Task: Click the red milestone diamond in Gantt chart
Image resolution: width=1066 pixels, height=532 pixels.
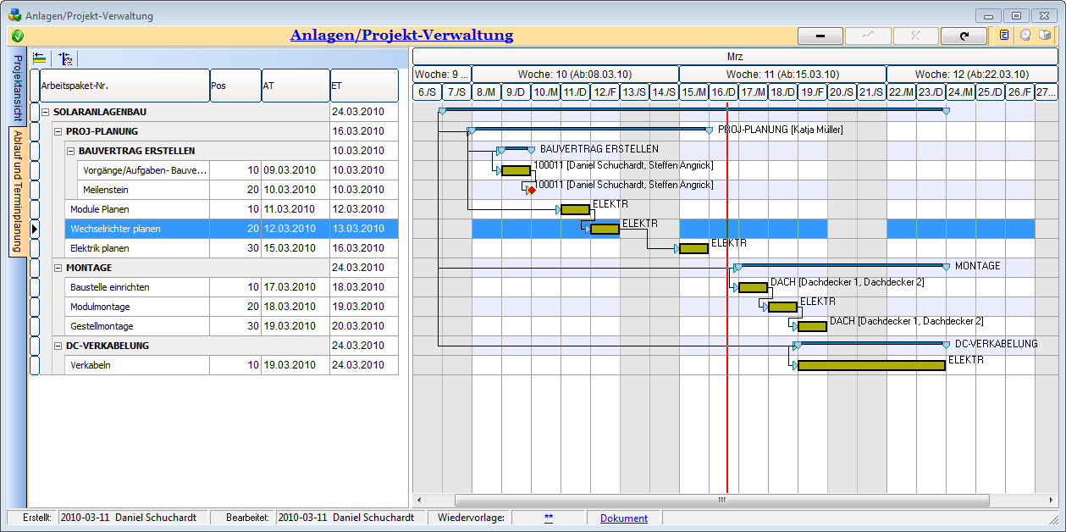Action: tap(531, 190)
